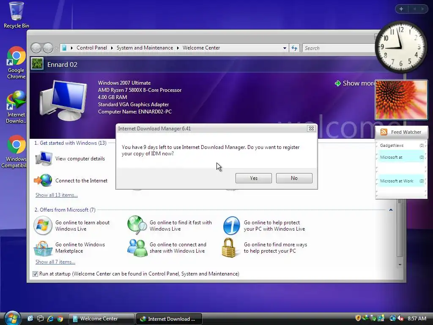Click the Windows Marketplace basket icon
This screenshot has width=433, height=325.
43,248
